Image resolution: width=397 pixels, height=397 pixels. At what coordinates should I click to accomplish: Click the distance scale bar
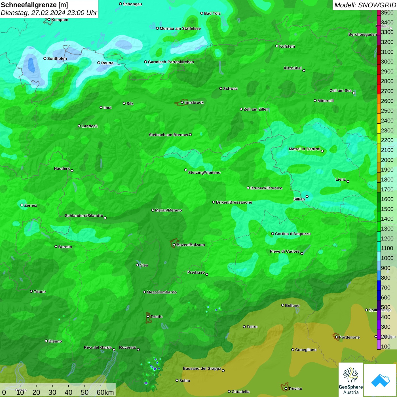tap(52, 386)
